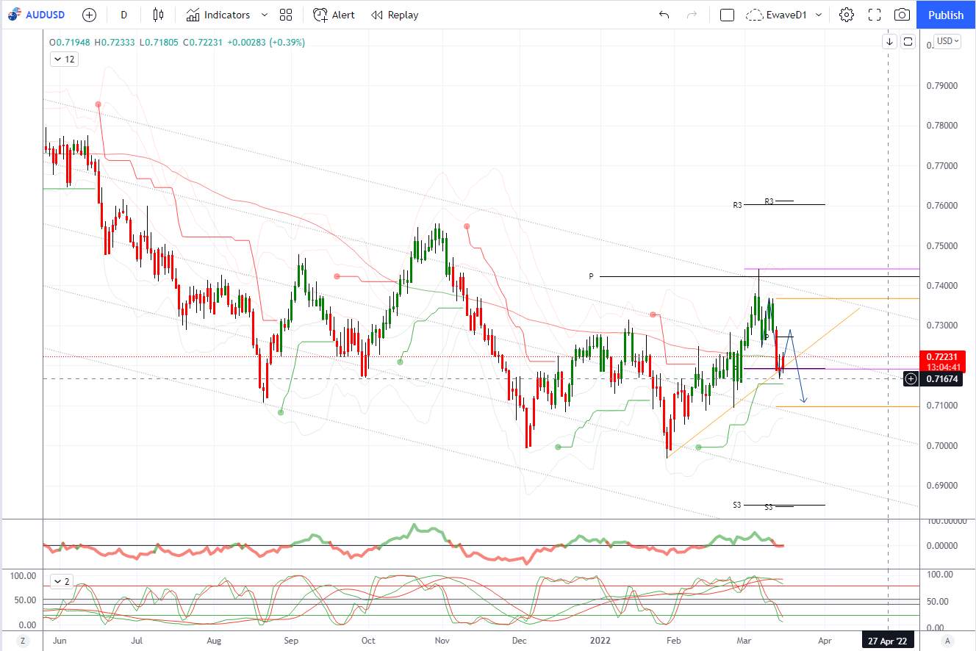Take a chart snapshot with camera
The width and height of the screenshot is (976, 651).
tap(902, 15)
